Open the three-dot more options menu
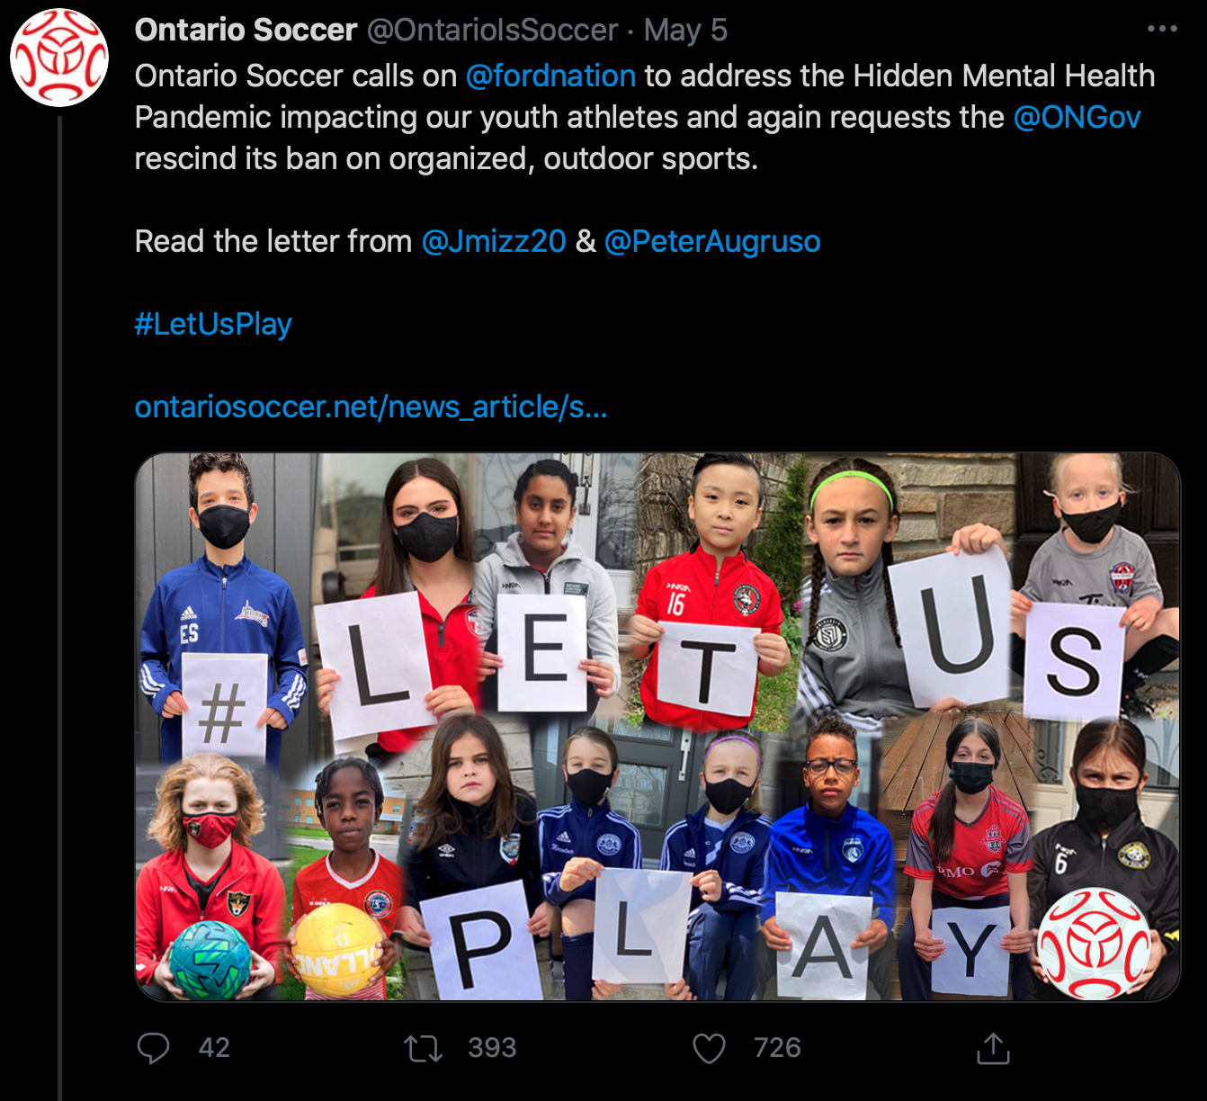Image resolution: width=1207 pixels, height=1101 pixels. 1162,29
